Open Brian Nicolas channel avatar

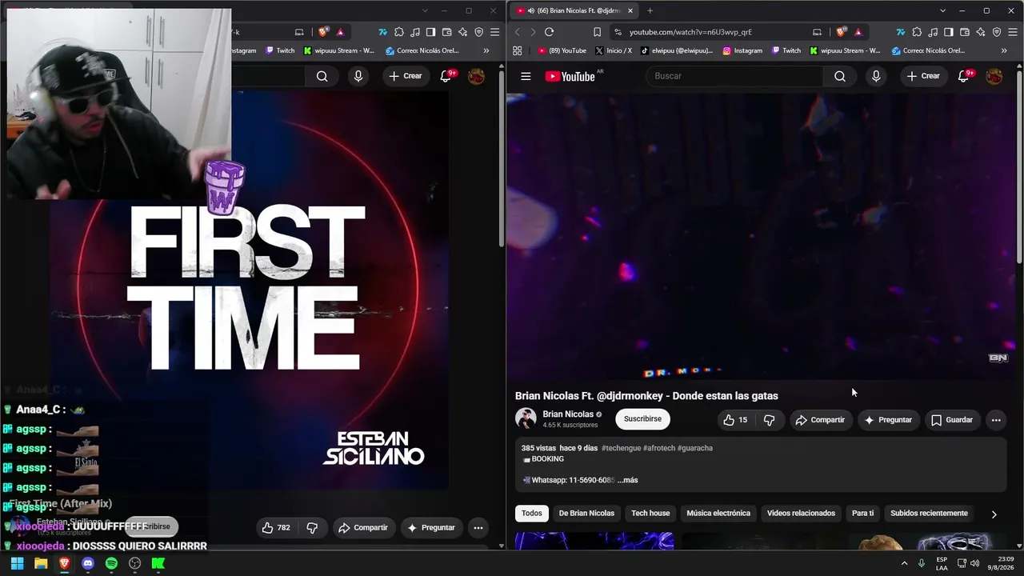pos(526,418)
